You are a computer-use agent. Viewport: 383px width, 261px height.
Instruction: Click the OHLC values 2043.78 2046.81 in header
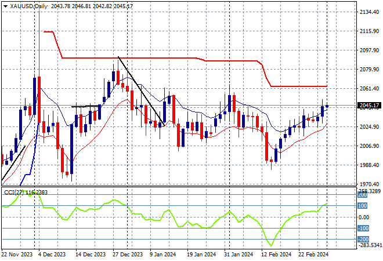71,6
